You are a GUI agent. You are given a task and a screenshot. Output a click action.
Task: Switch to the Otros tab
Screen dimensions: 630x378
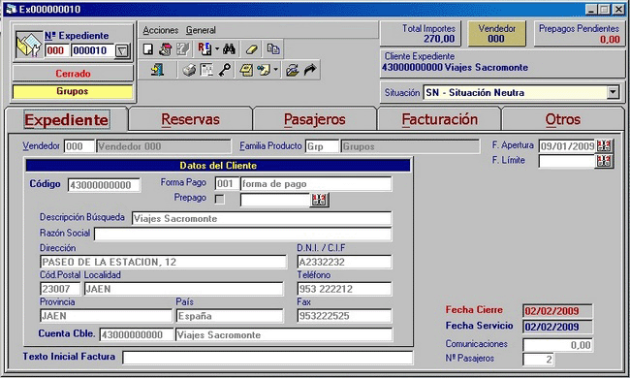(x=562, y=119)
